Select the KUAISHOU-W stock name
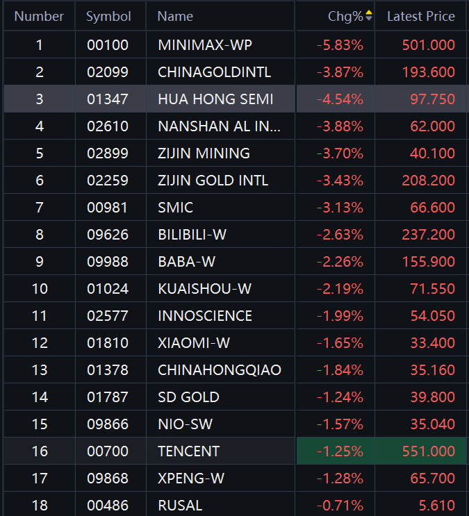 (x=205, y=289)
